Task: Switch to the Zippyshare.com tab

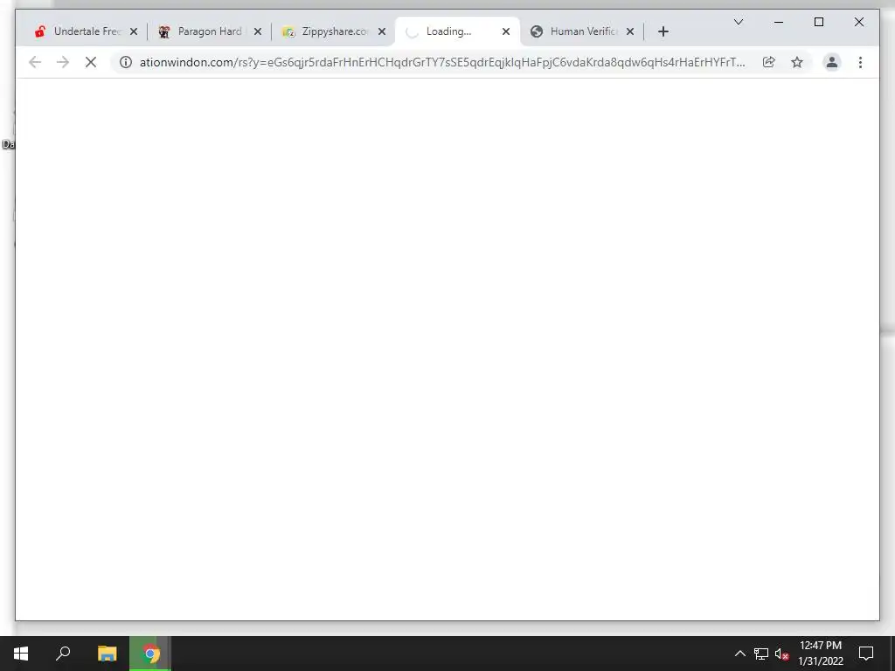Action: pyautogui.click(x=334, y=31)
